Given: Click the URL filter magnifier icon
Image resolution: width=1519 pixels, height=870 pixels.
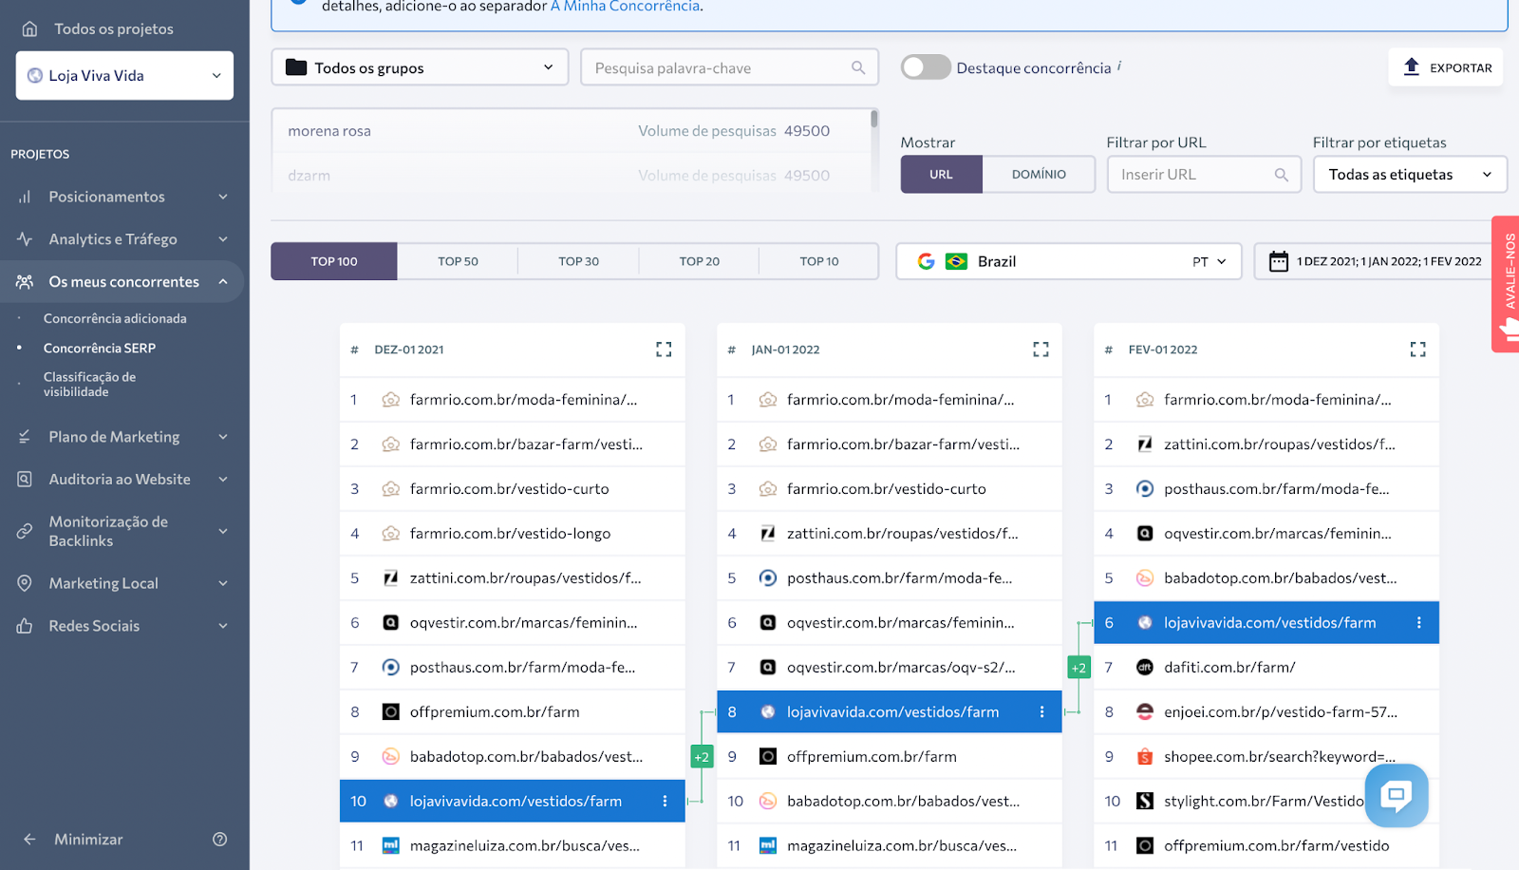Looking at the screenshot, I should (x=1282, y=175).
